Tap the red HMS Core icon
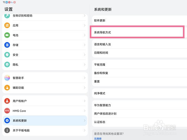The image size is (187, 140). click(x=7, y=111)
